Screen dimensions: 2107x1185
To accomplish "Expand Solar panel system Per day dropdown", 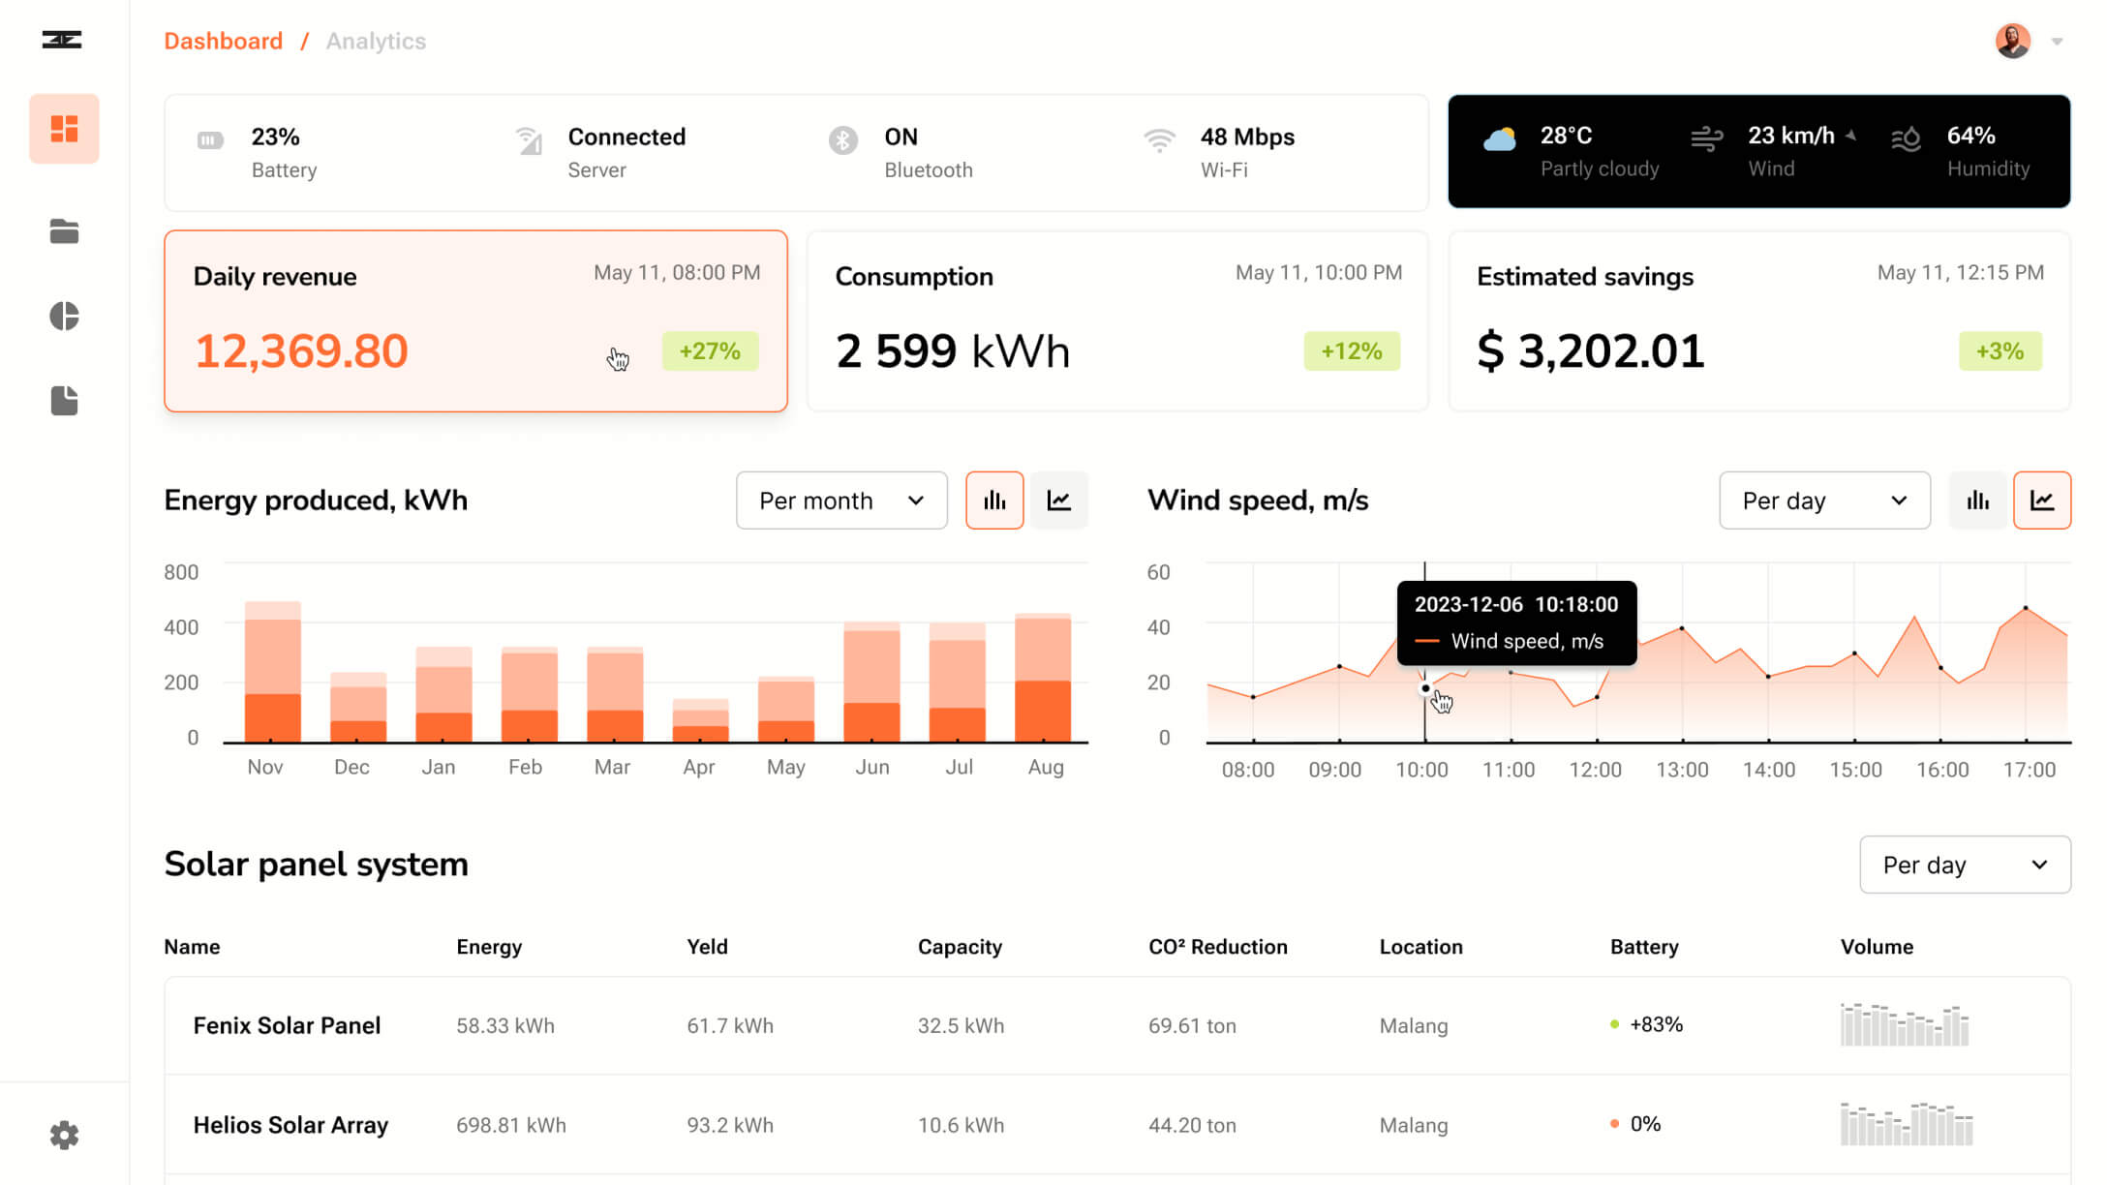I will (x=1965, y=865).
